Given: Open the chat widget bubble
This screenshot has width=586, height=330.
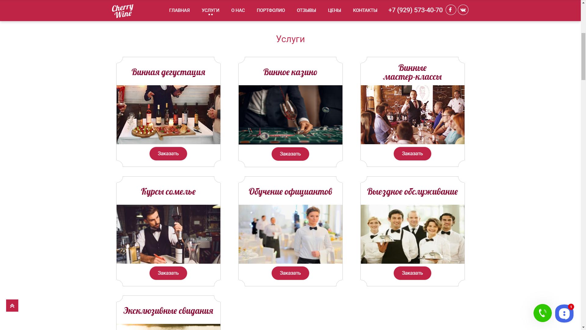Looking at the screenshot, I should pyautogui.click(x=564, y=313).
